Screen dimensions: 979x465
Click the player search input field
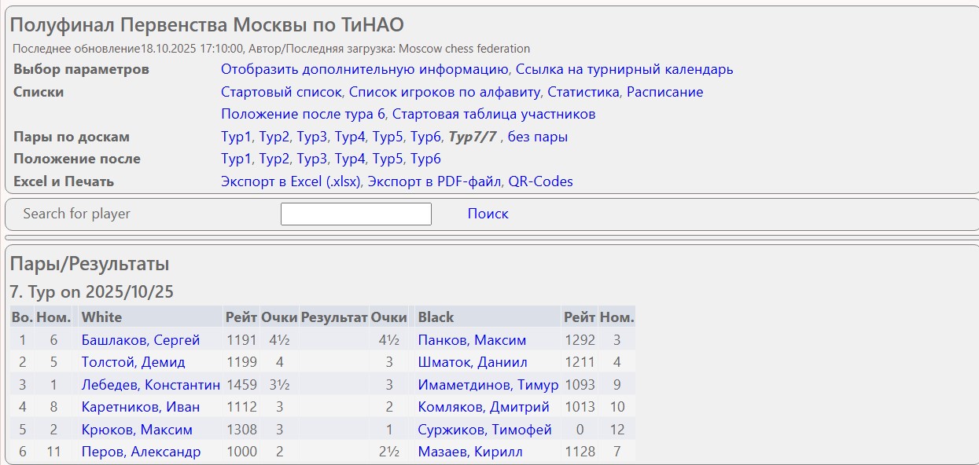355,214
